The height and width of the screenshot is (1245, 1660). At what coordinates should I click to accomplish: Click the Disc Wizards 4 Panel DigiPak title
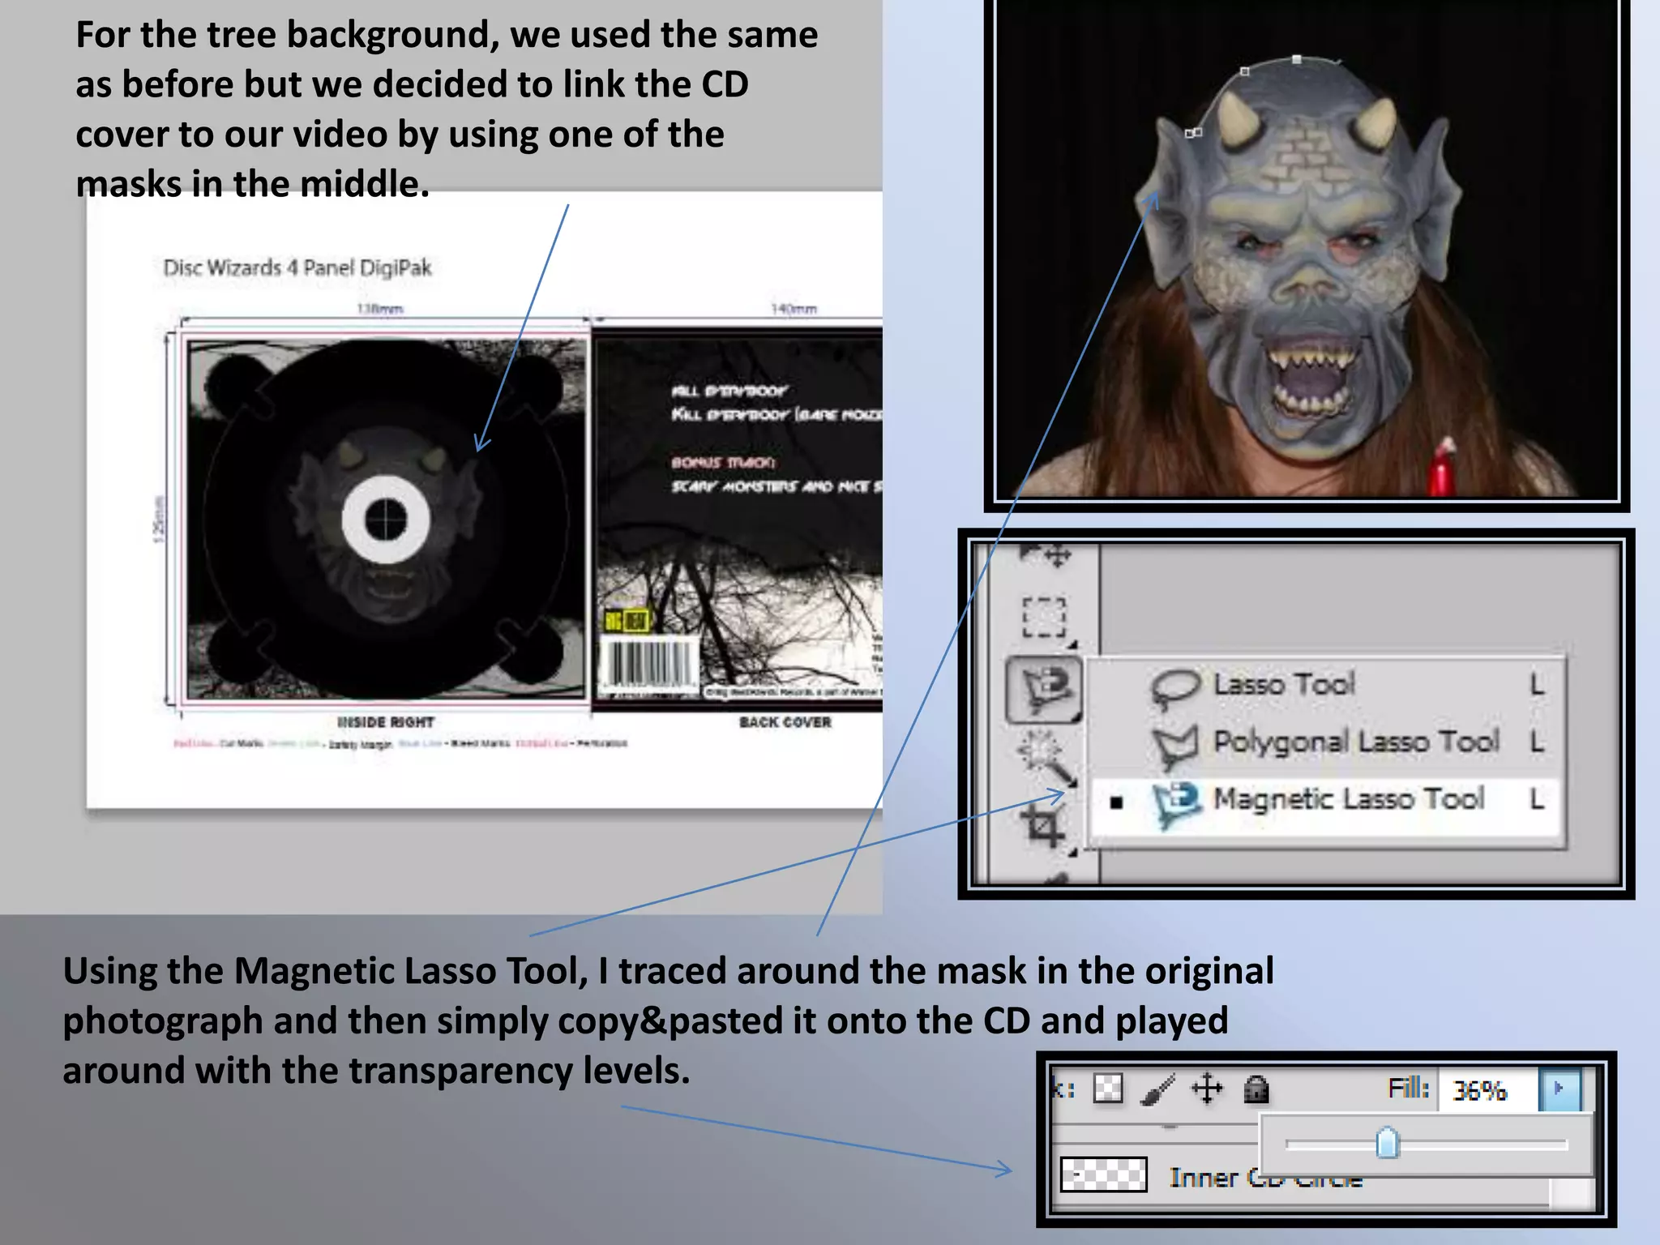point(297,267)
